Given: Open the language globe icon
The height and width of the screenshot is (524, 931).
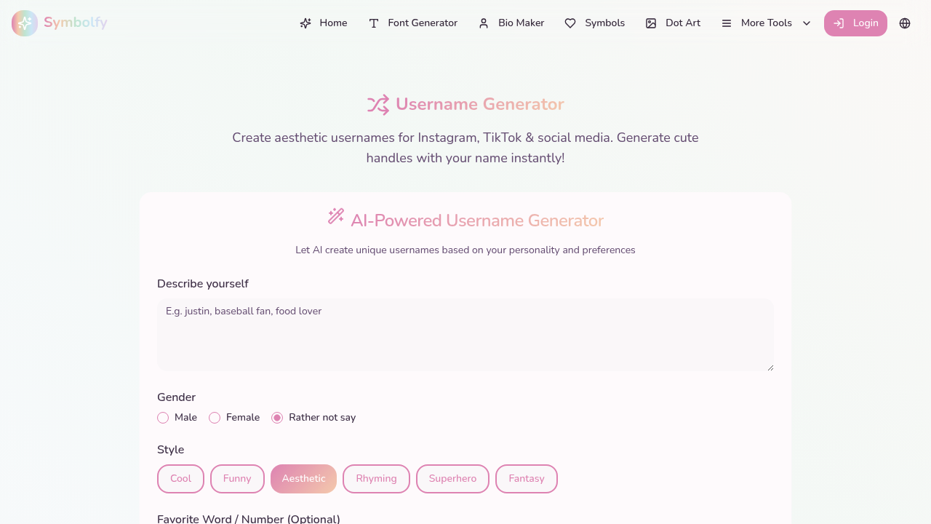Looking at the screenshot, I should [904, 23].
